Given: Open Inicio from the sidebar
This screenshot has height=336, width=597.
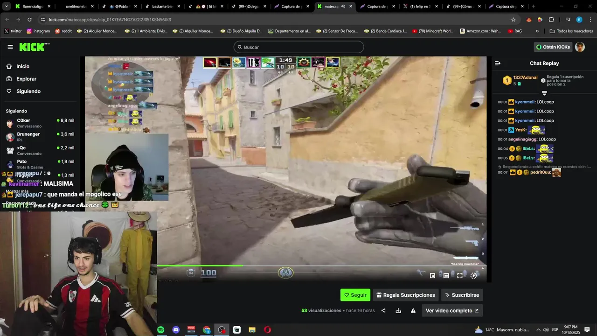Looking at the screenshot, I should click(x=23, y=66).
